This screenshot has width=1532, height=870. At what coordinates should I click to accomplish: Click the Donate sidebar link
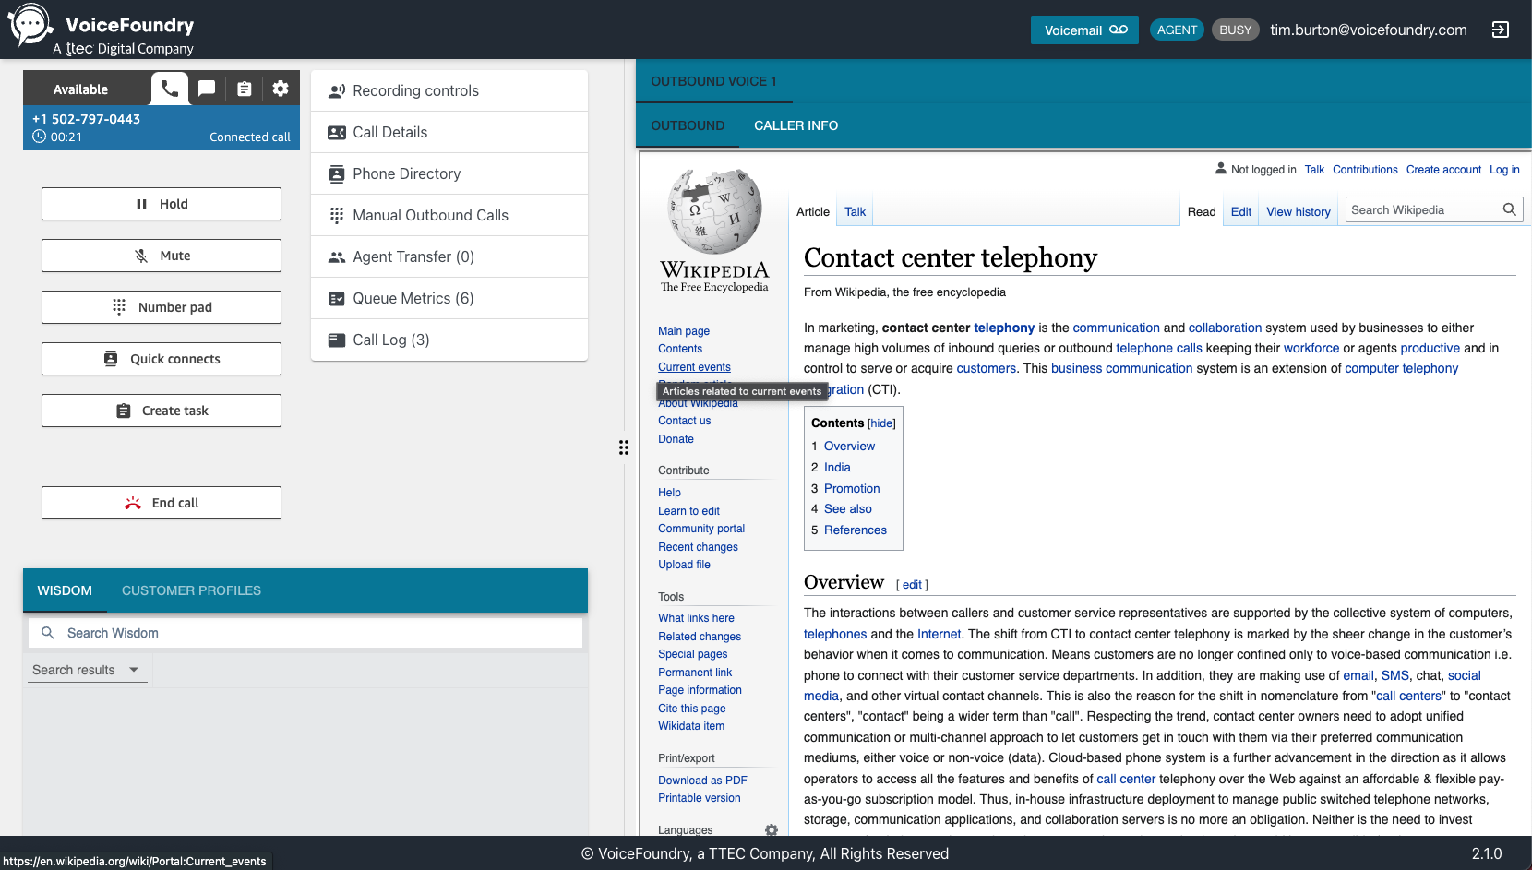pyautogui.click(x=676, y=439)
